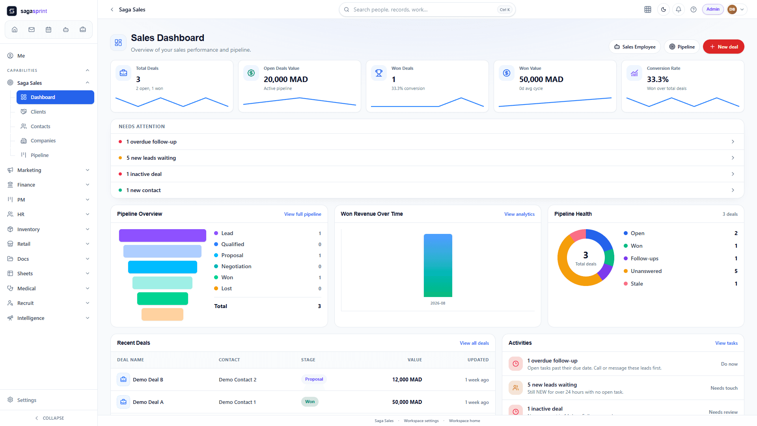Click the Sales Employee button
757x426 pixels.
(635, 47)
